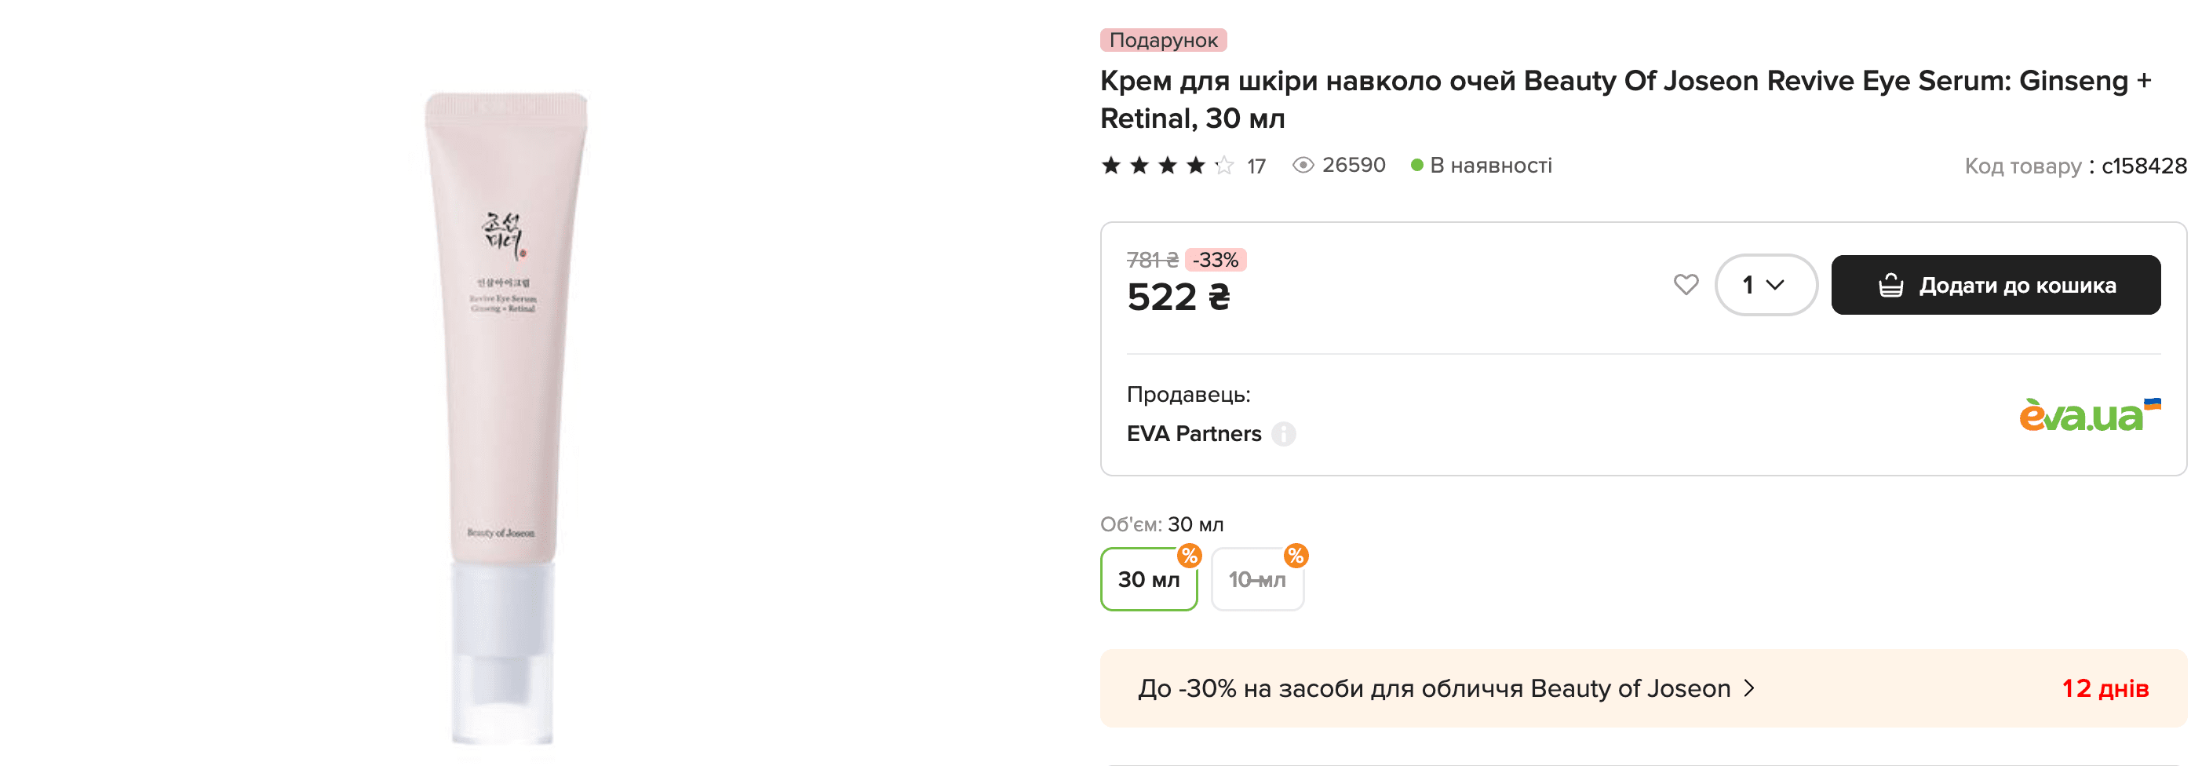Click the eva.ua seller logo
Screen dimensions: 2191x766
pyautogui.click(x=2088, y=415)
